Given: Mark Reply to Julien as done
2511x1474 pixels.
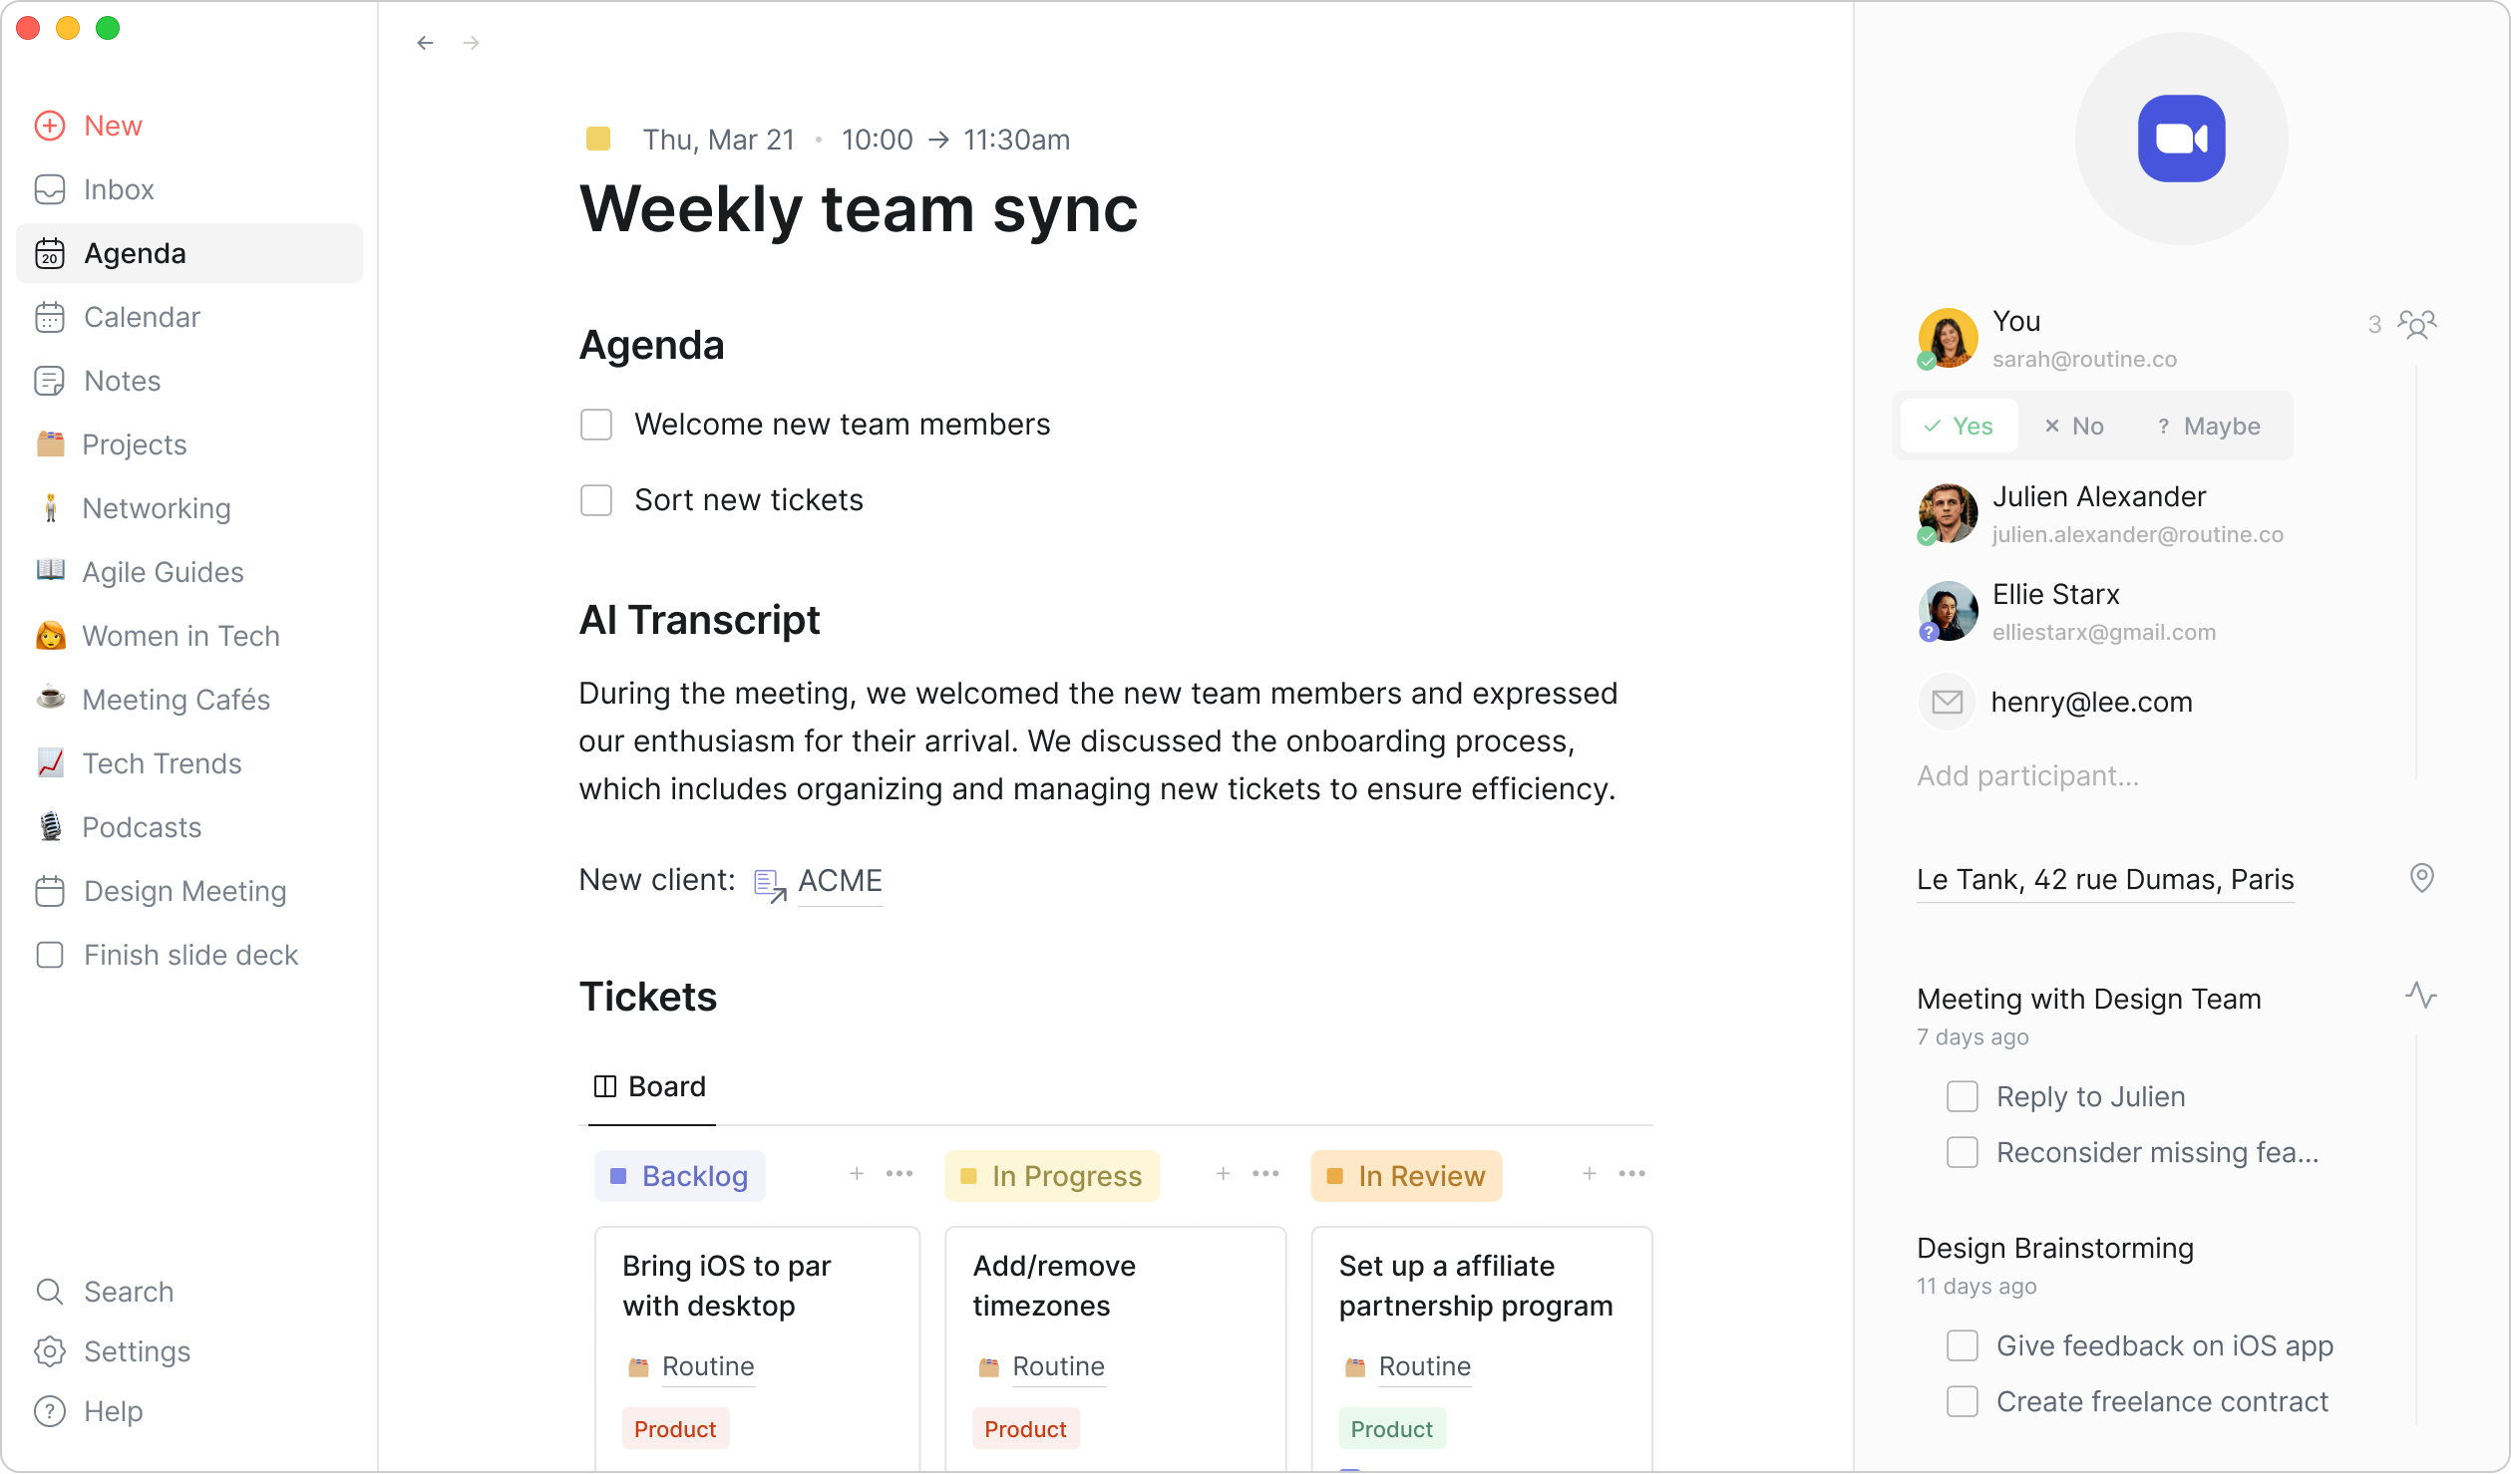Looking at the screenshot, I should tap(1963, 1096).
